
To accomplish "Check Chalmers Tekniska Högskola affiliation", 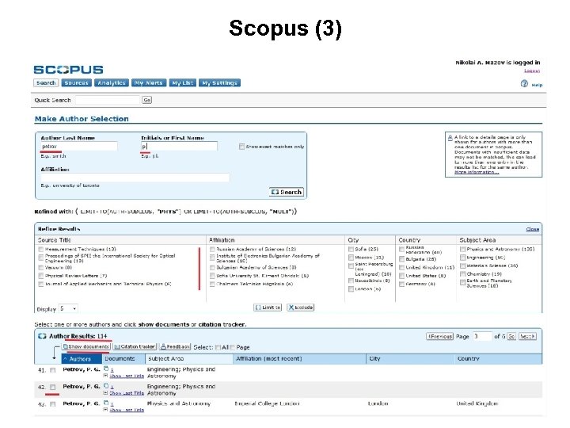I will tap(212, 285).
